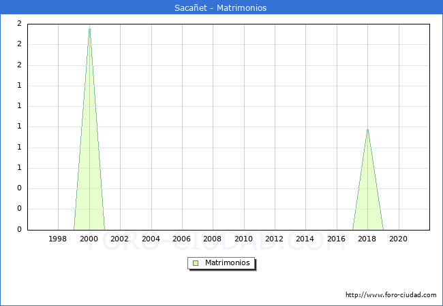Click the green Matrimonios legend swatch
The image size is (443, 306).
click(x=196, y=263)
